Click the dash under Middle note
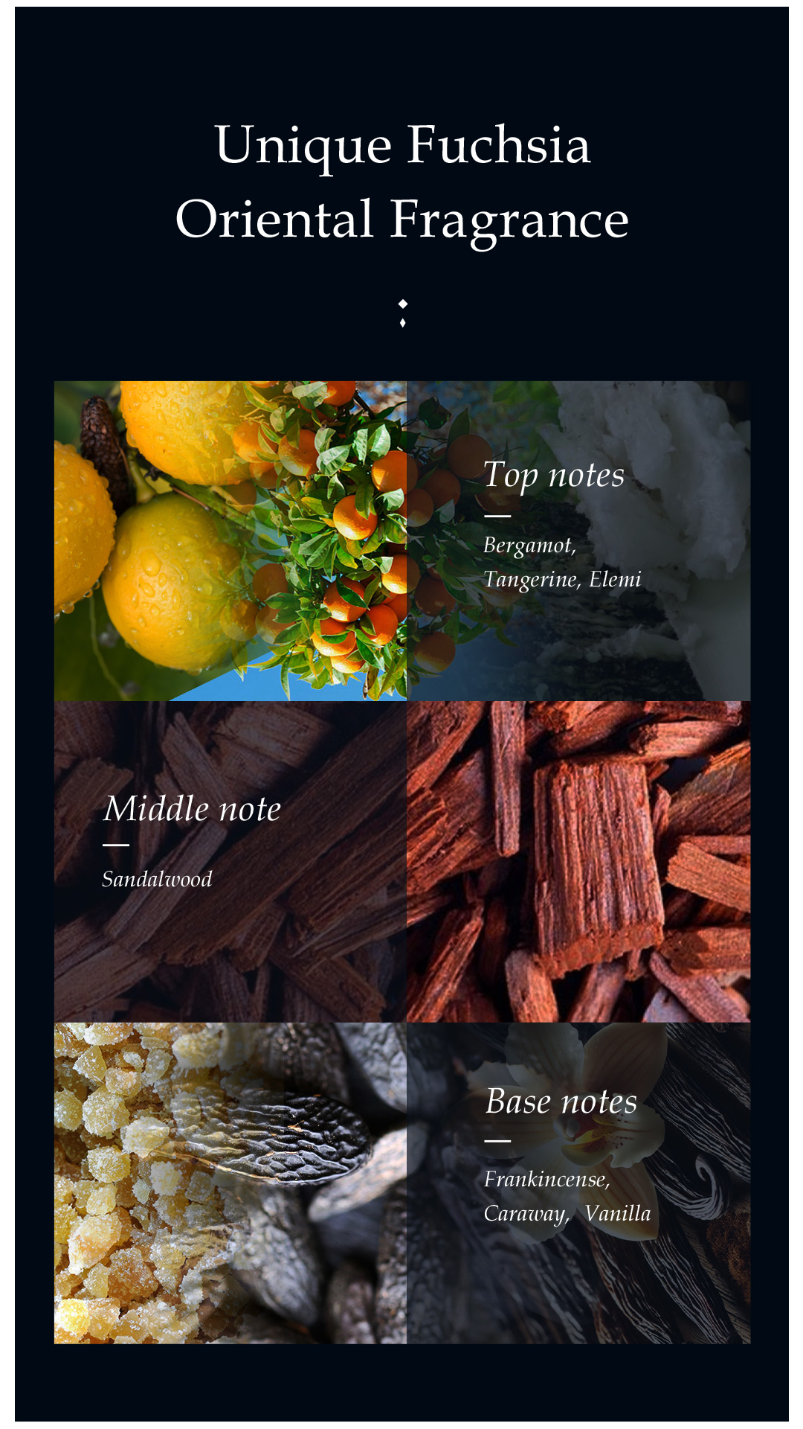This screenshot has height=1429, width=803. click(x=116, y=845)
